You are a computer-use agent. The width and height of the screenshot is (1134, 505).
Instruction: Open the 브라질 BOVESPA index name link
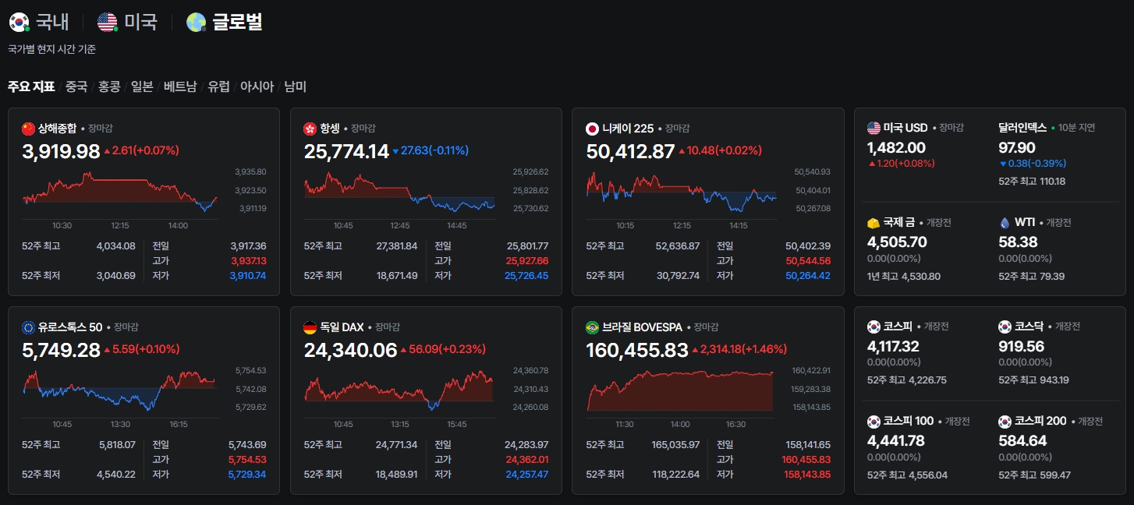(643, 327)
